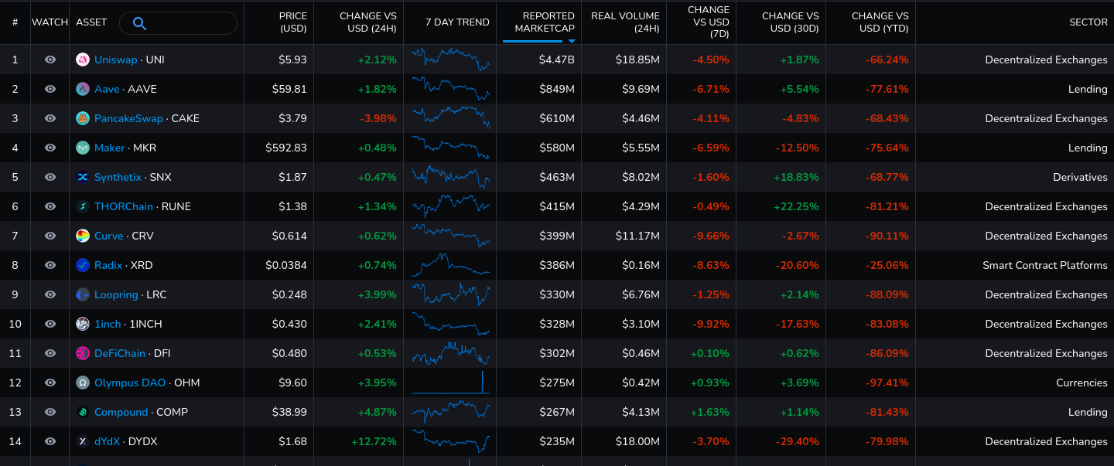Click the PancakeSwap logo icon
Screen dimensions: 1114x466
point(83,118)
